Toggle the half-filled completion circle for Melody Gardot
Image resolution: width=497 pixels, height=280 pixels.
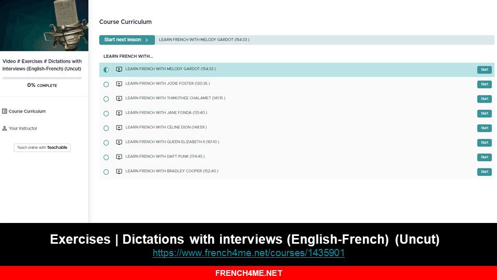[x=106, y=69]
